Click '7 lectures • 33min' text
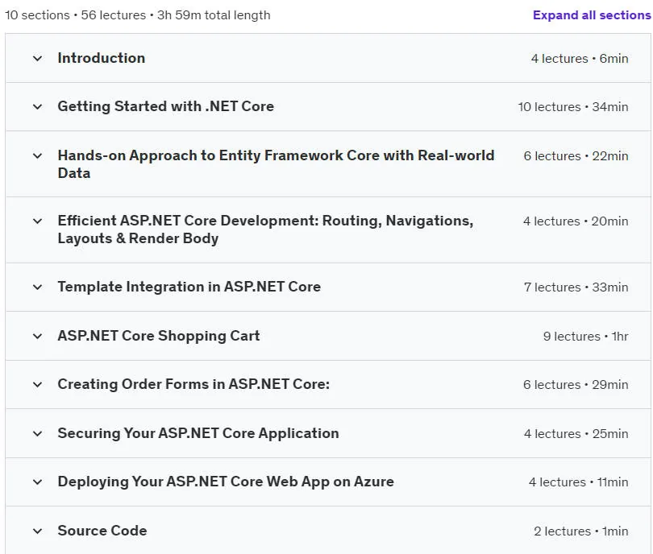Screen dimensions: 653x554 576,287
